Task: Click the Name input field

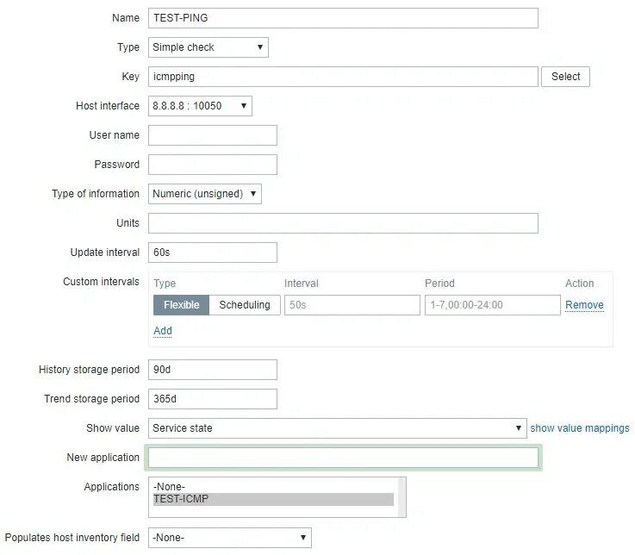Action: 343,18
